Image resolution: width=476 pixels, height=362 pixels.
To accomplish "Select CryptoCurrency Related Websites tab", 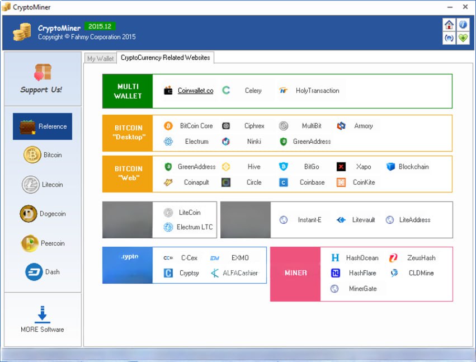I will 165,58.
